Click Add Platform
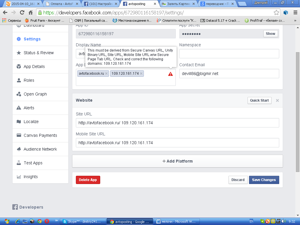Image resolution: width=300 pixels, height=225 pixels. 177,161
